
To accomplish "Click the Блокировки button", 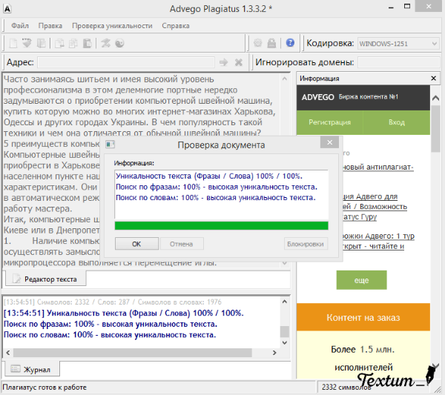I will (306, 244).
